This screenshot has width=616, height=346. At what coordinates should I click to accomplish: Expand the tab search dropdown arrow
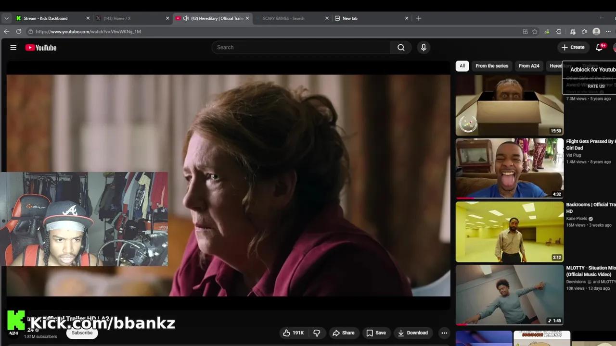[x=6, y=18]
